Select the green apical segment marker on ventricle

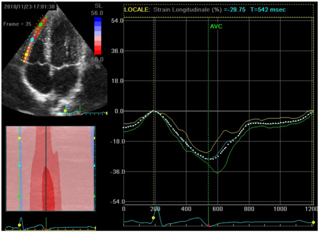pyautogui.click(x=41, y=24)
